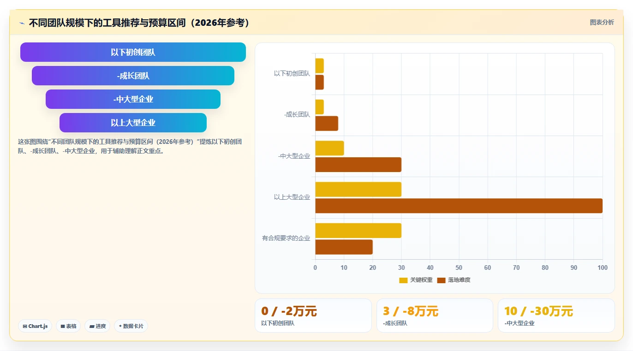Click the 有合规要求的企业 axis label

(x=286, y=238)
